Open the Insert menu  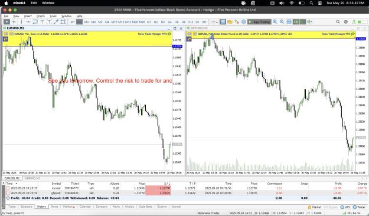[28, 16]
